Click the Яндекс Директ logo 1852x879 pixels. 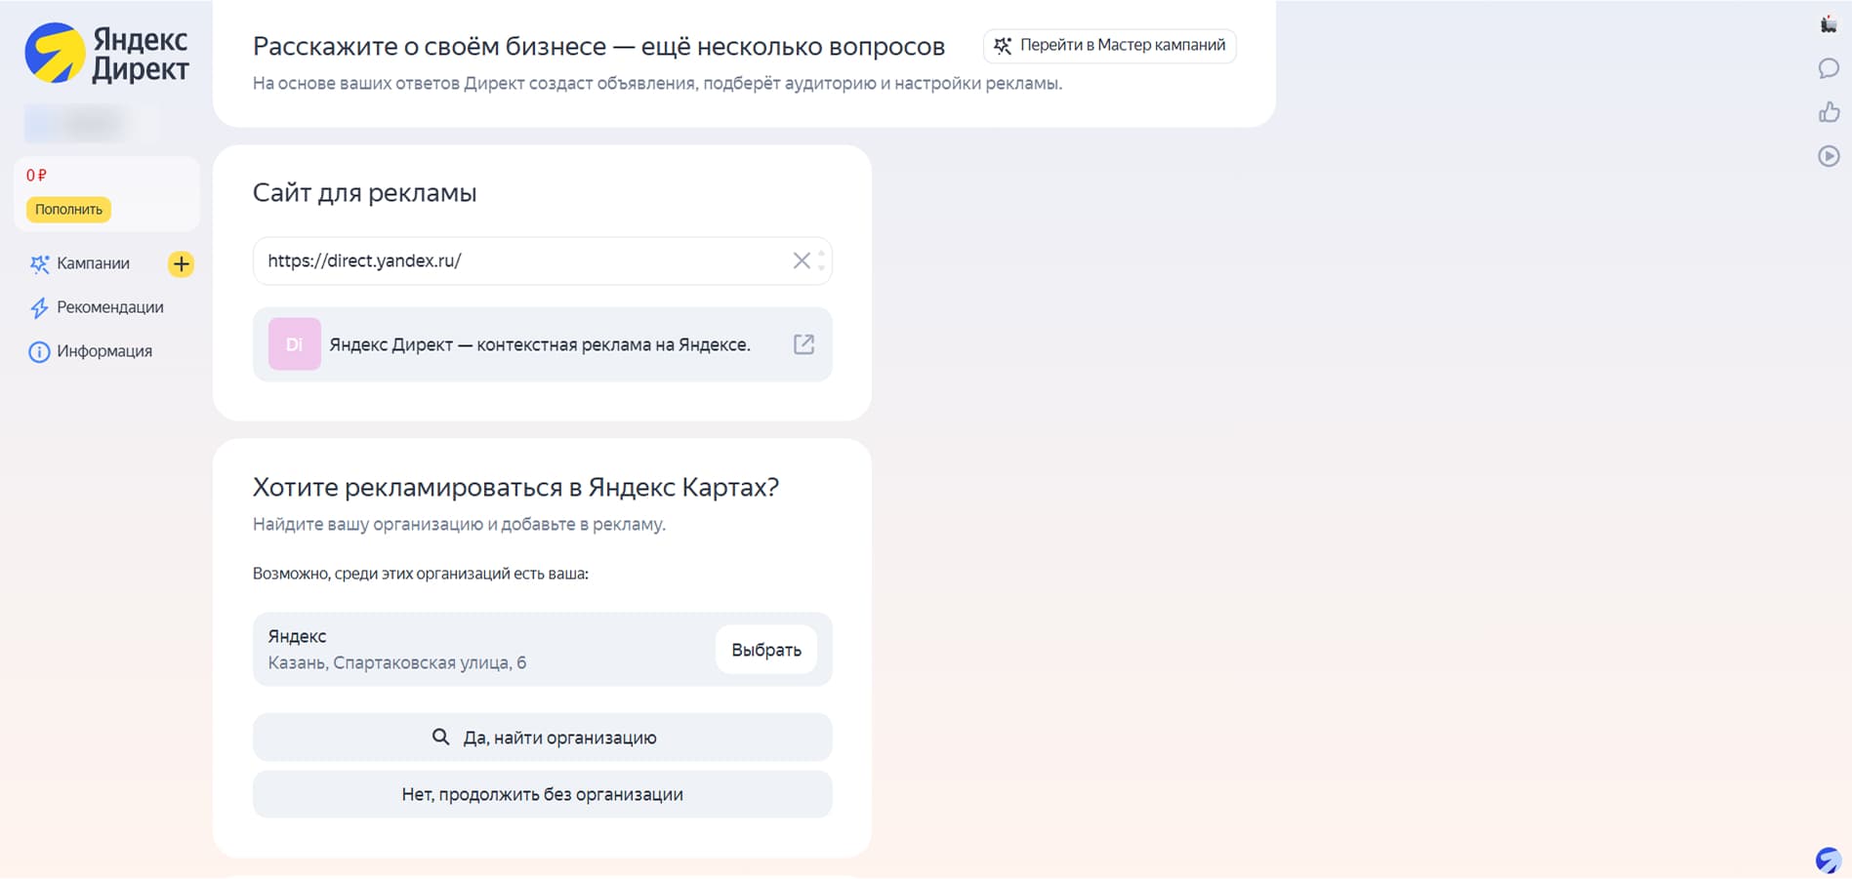tap(107, 54)
